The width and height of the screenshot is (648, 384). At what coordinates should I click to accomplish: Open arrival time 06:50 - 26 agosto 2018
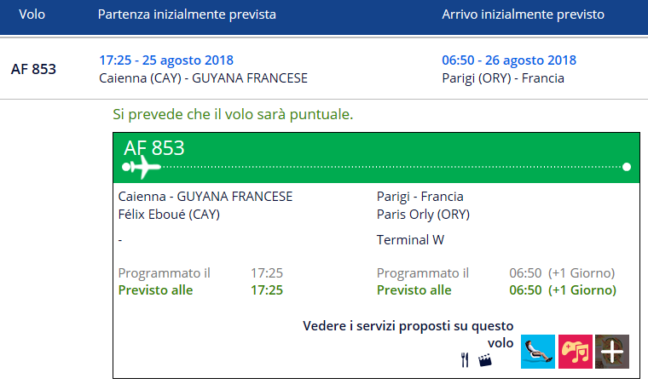click(509, 60)
